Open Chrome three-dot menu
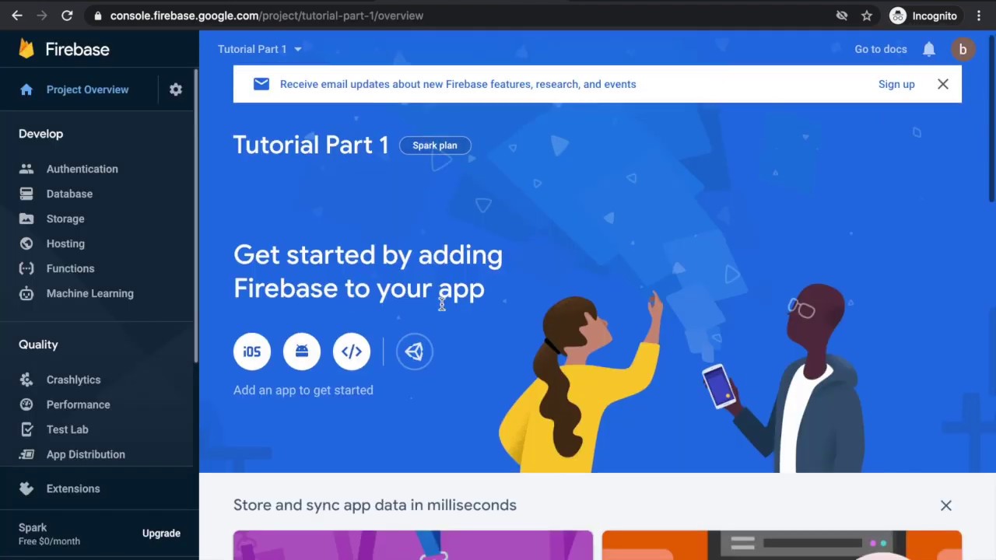996x560 pixels. 979,16
